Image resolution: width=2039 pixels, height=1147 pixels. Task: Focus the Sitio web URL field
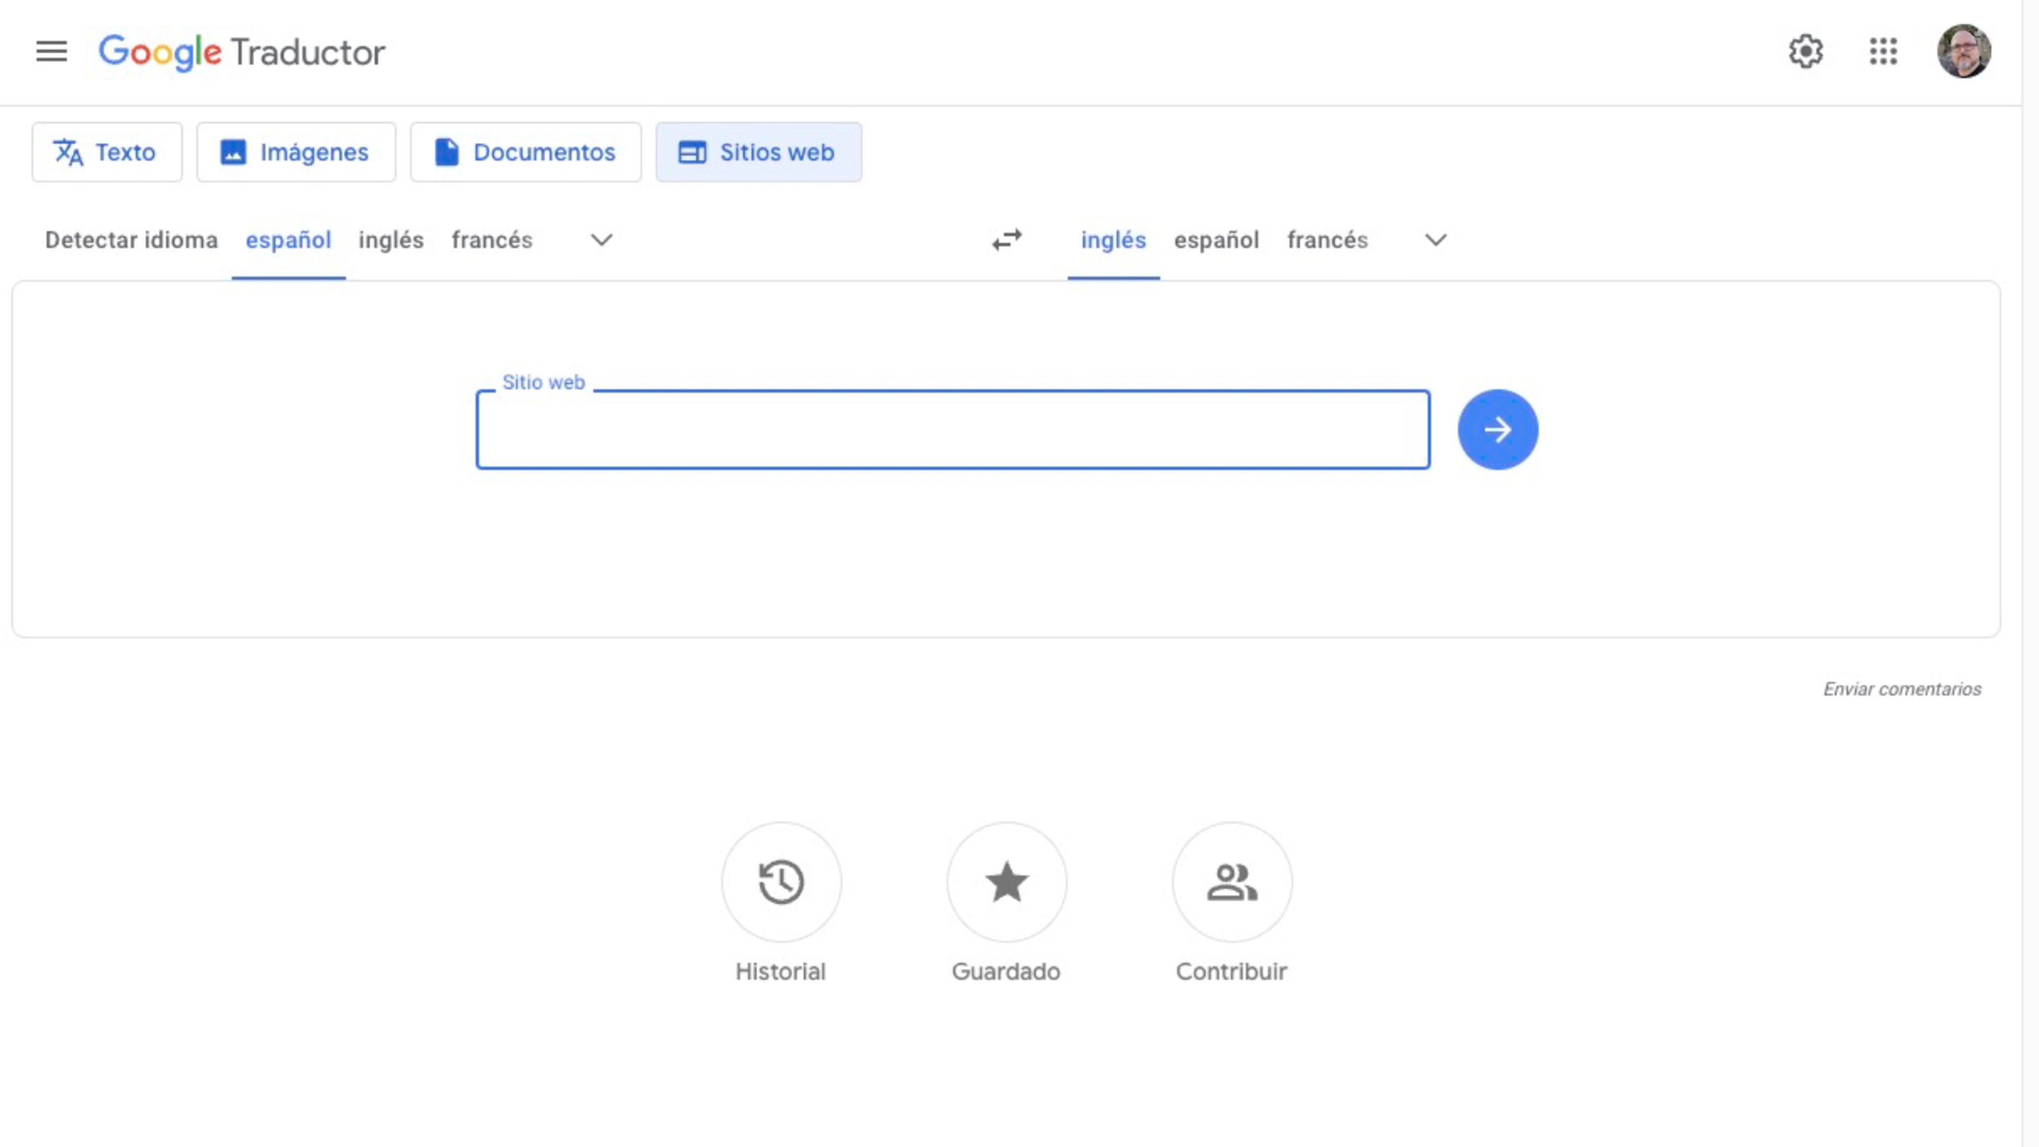[952, 430]
